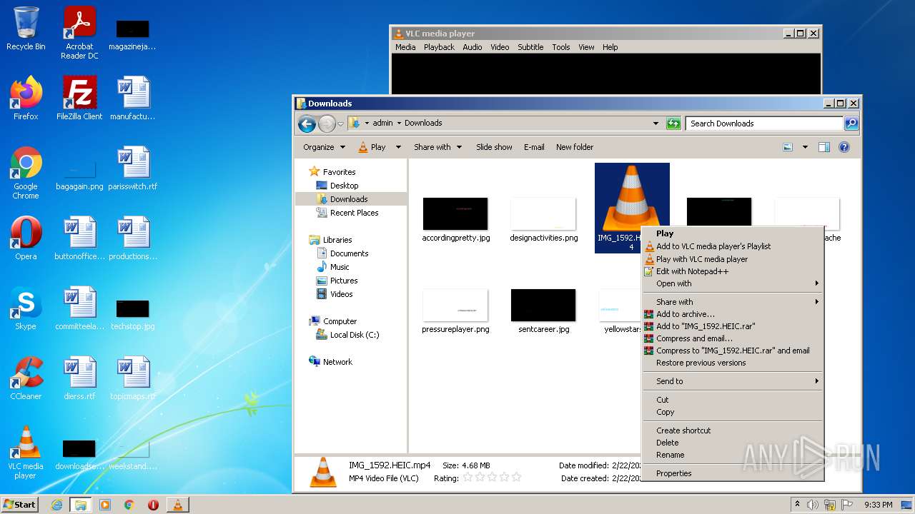Open Media menu in VLC window
The height and width of the screenshot is (514, 915).
pyautogui.click(x=405, y=47)
